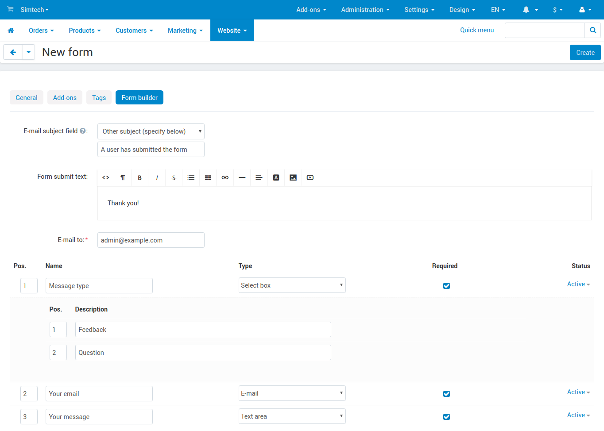This screenshot has height=431, width=604.
Task: Open paragraph format menu in editor
Action: point(123,177)
